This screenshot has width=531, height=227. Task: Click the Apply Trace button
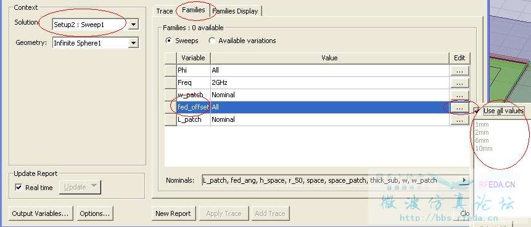223,213
